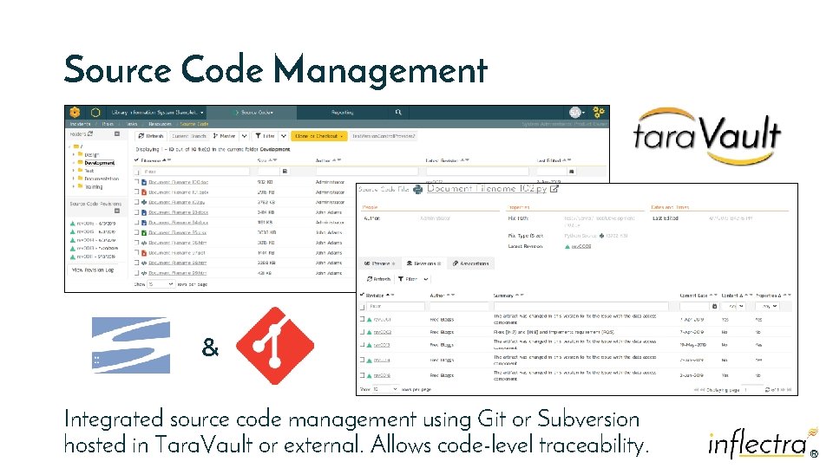The width and height of the screenshot is (833, 468).
Task: Open the Reporting menu in top bar
Action: point(342,113)
